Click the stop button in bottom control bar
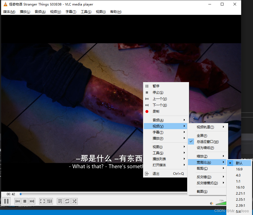Screen dimensions: 253x215 click(x=25, y=201)
